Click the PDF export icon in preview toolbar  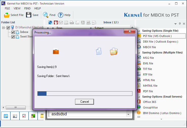pos(83,23)
